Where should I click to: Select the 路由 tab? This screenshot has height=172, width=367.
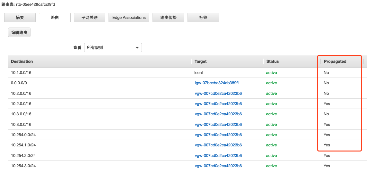coord(55,18)
